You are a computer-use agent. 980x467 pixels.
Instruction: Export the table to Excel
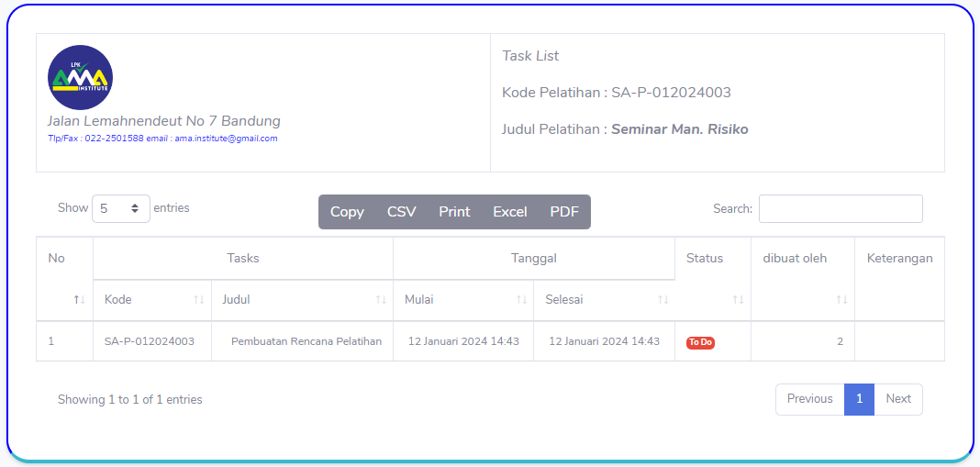coord(509,212)
